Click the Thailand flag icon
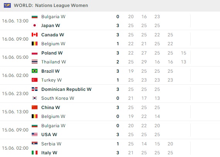Screen dimensions: 220x157 point(34,62)
